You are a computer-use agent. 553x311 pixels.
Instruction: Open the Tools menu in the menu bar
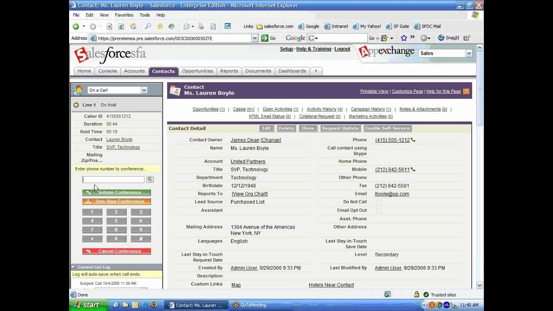click(x=145, y=15)
